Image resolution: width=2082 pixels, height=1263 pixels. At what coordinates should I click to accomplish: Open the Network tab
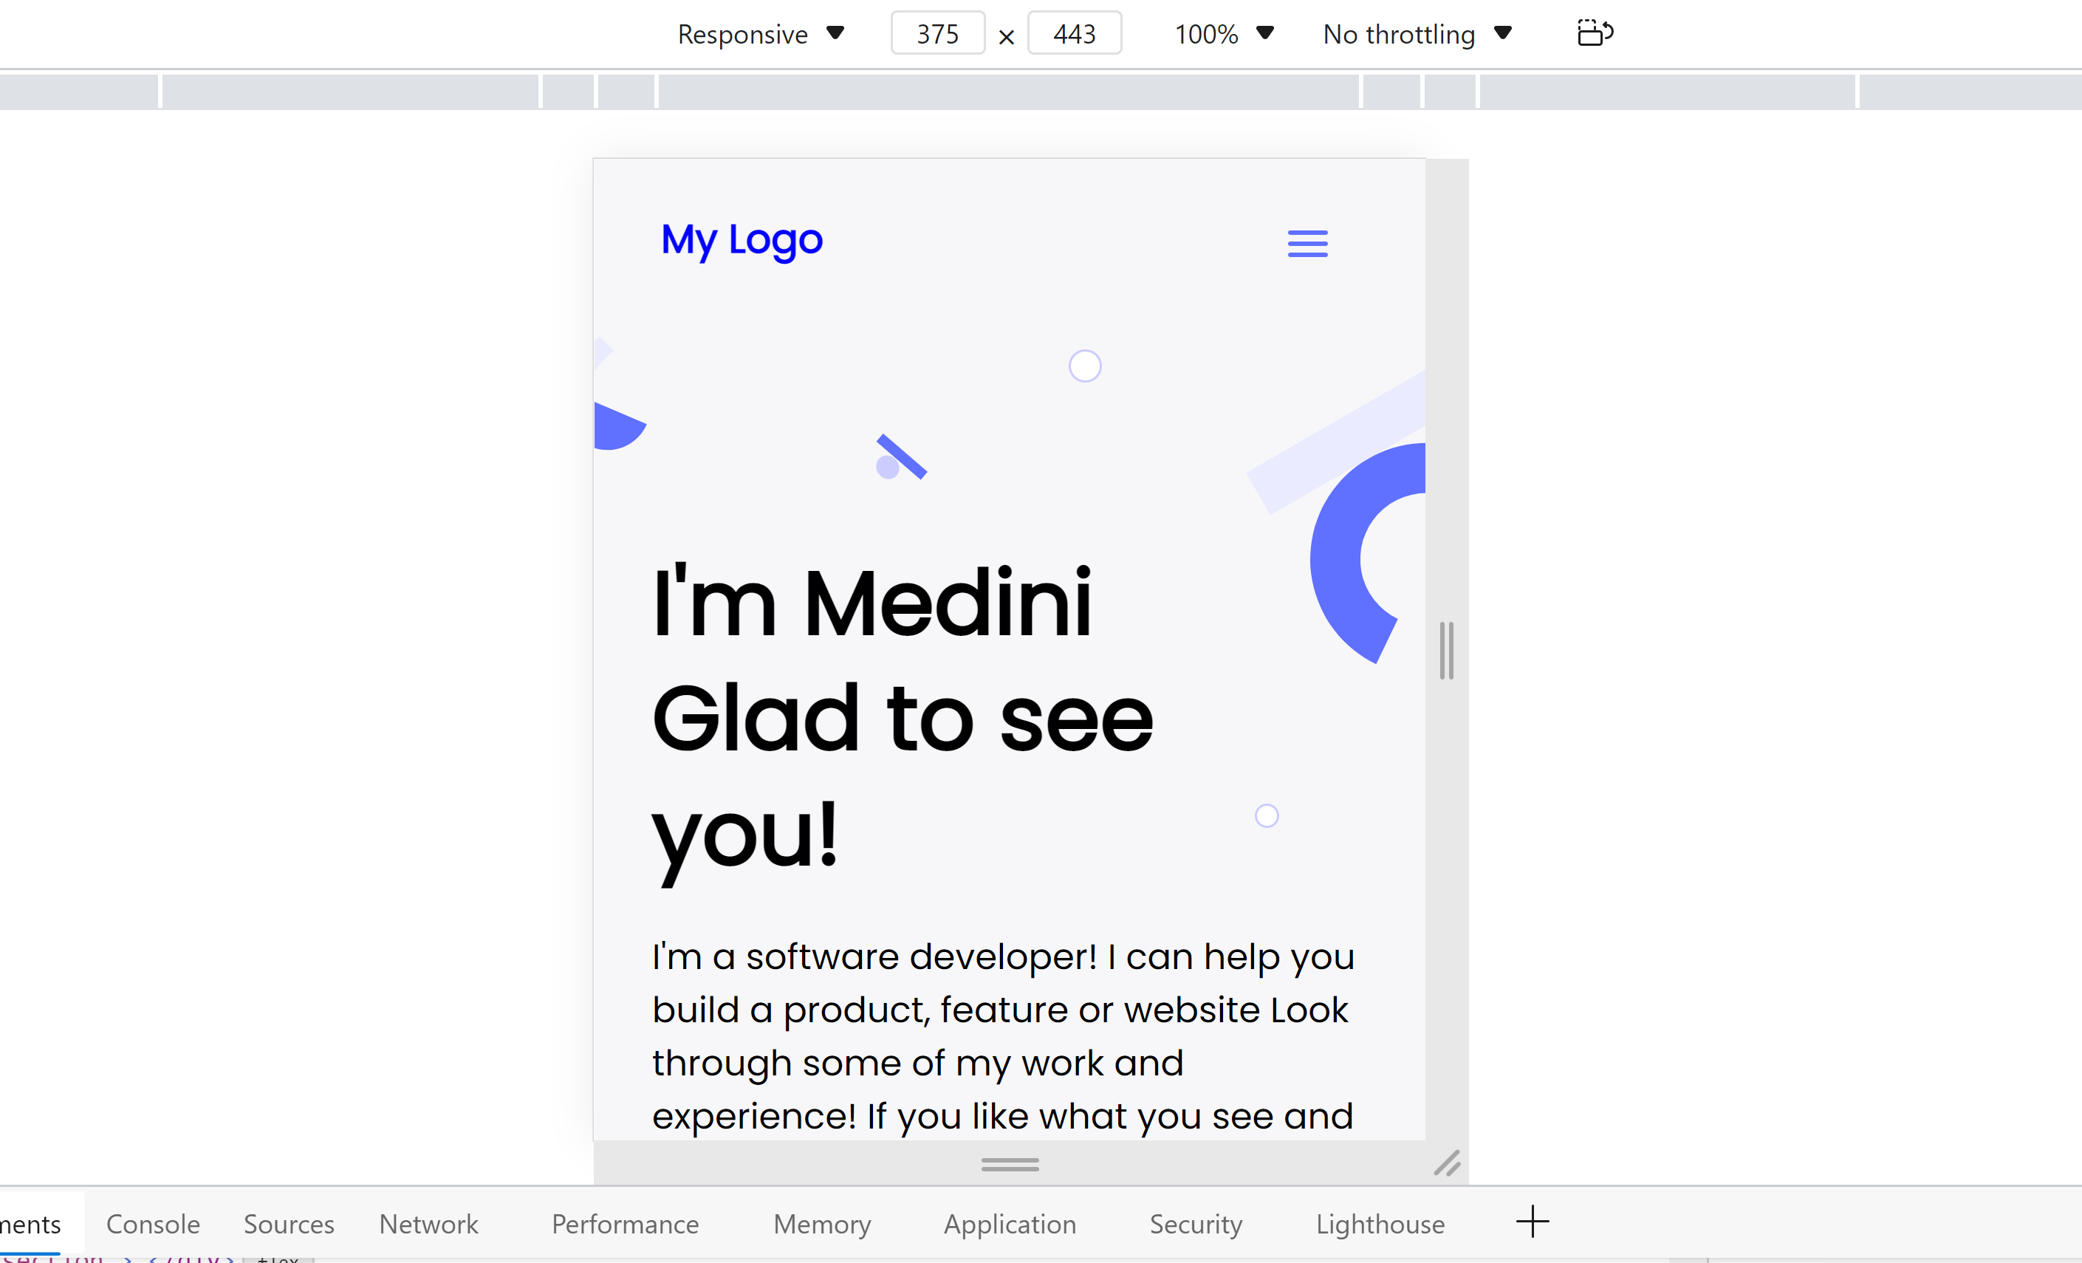[428, 1223]
